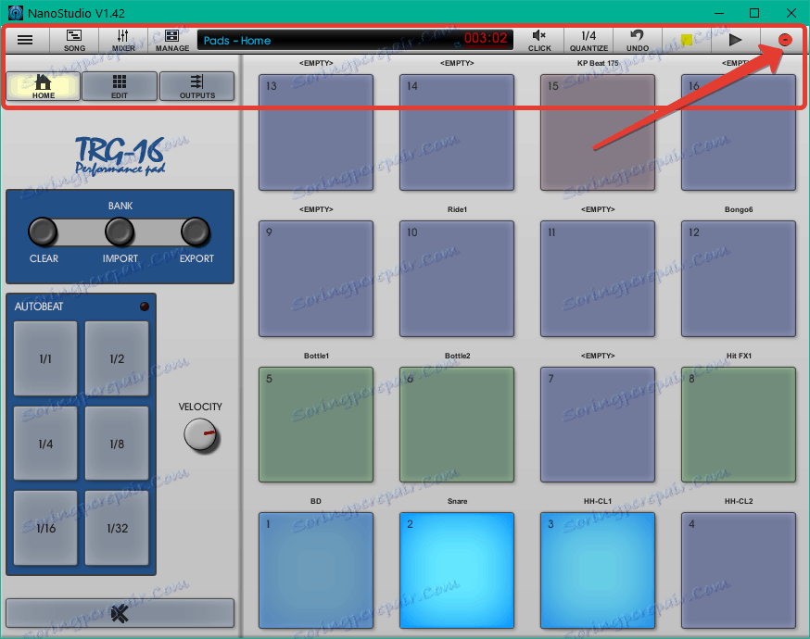The width and height of the screenshot is (810, 639).
Task: Tap empty pad 13
Action: click(x=316, y=132)
